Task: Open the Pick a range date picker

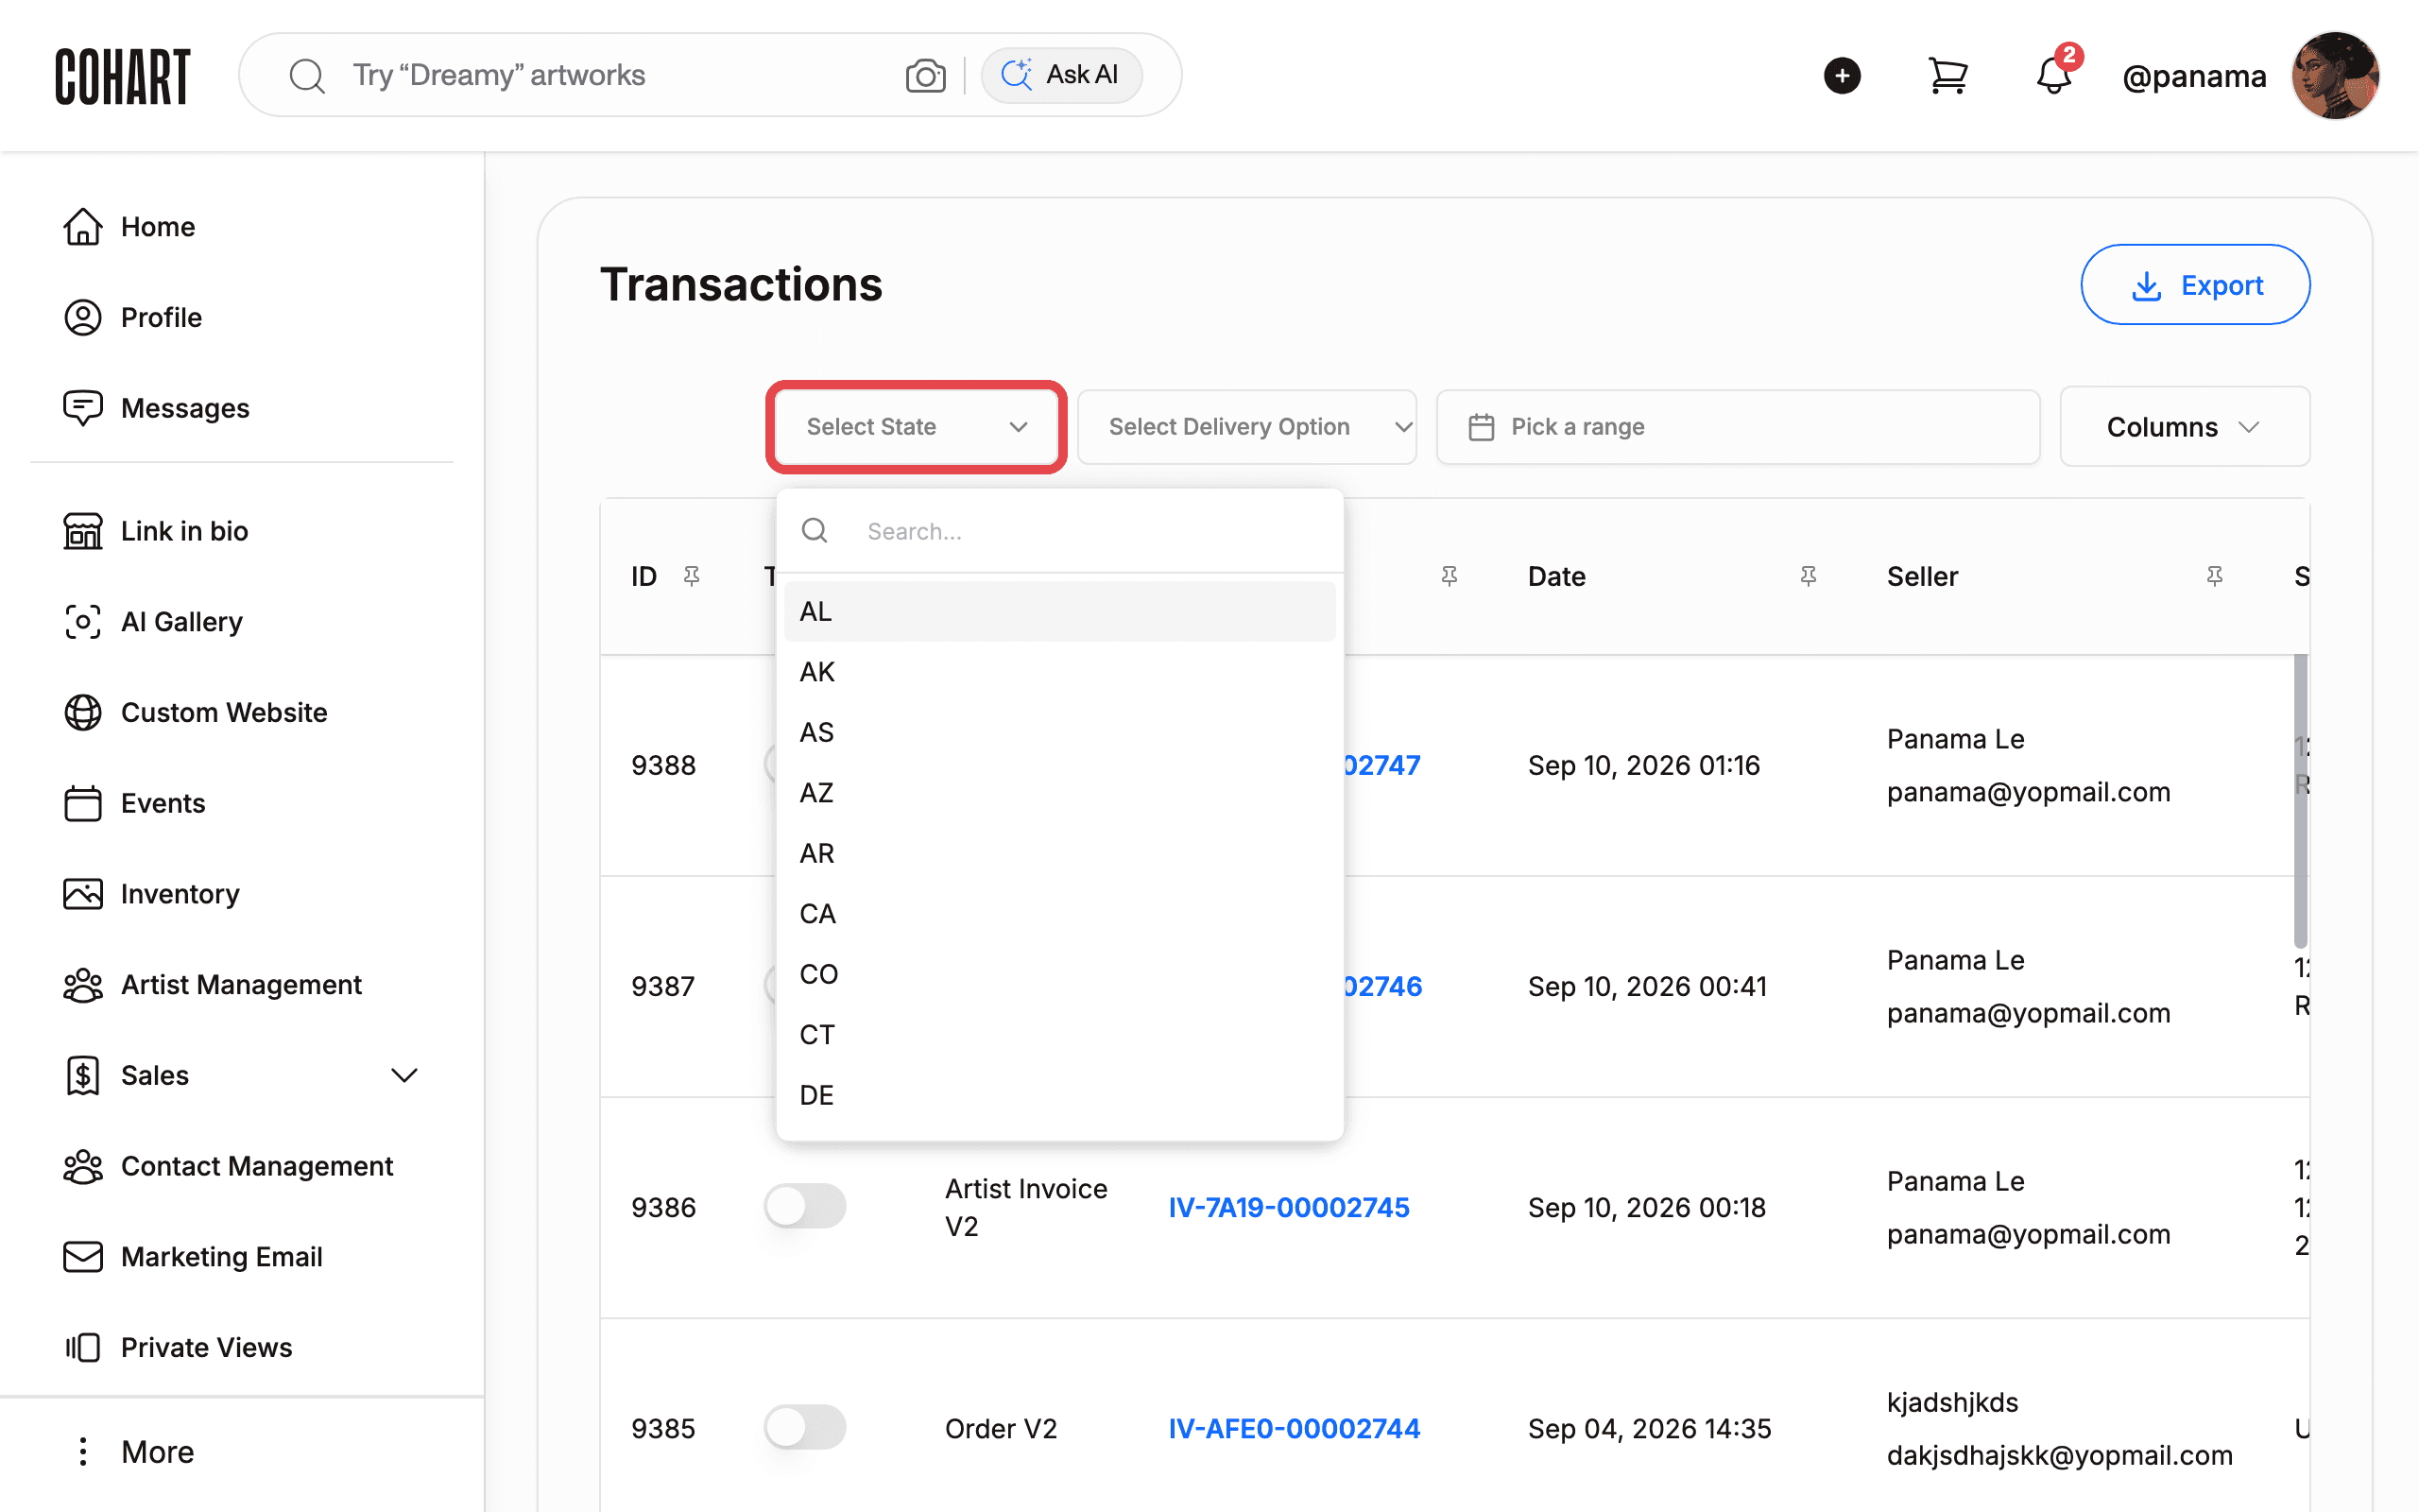Action: coord(1738,427)
